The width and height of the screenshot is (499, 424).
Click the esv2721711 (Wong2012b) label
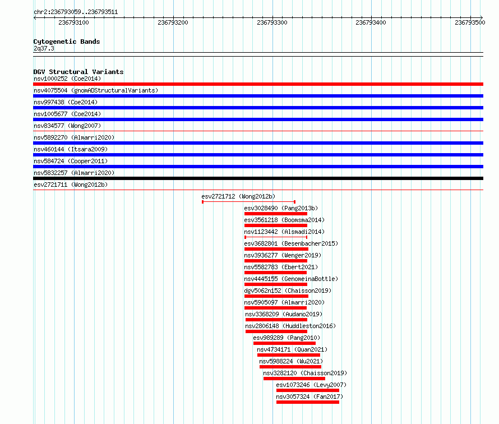[x=71, y=185]
